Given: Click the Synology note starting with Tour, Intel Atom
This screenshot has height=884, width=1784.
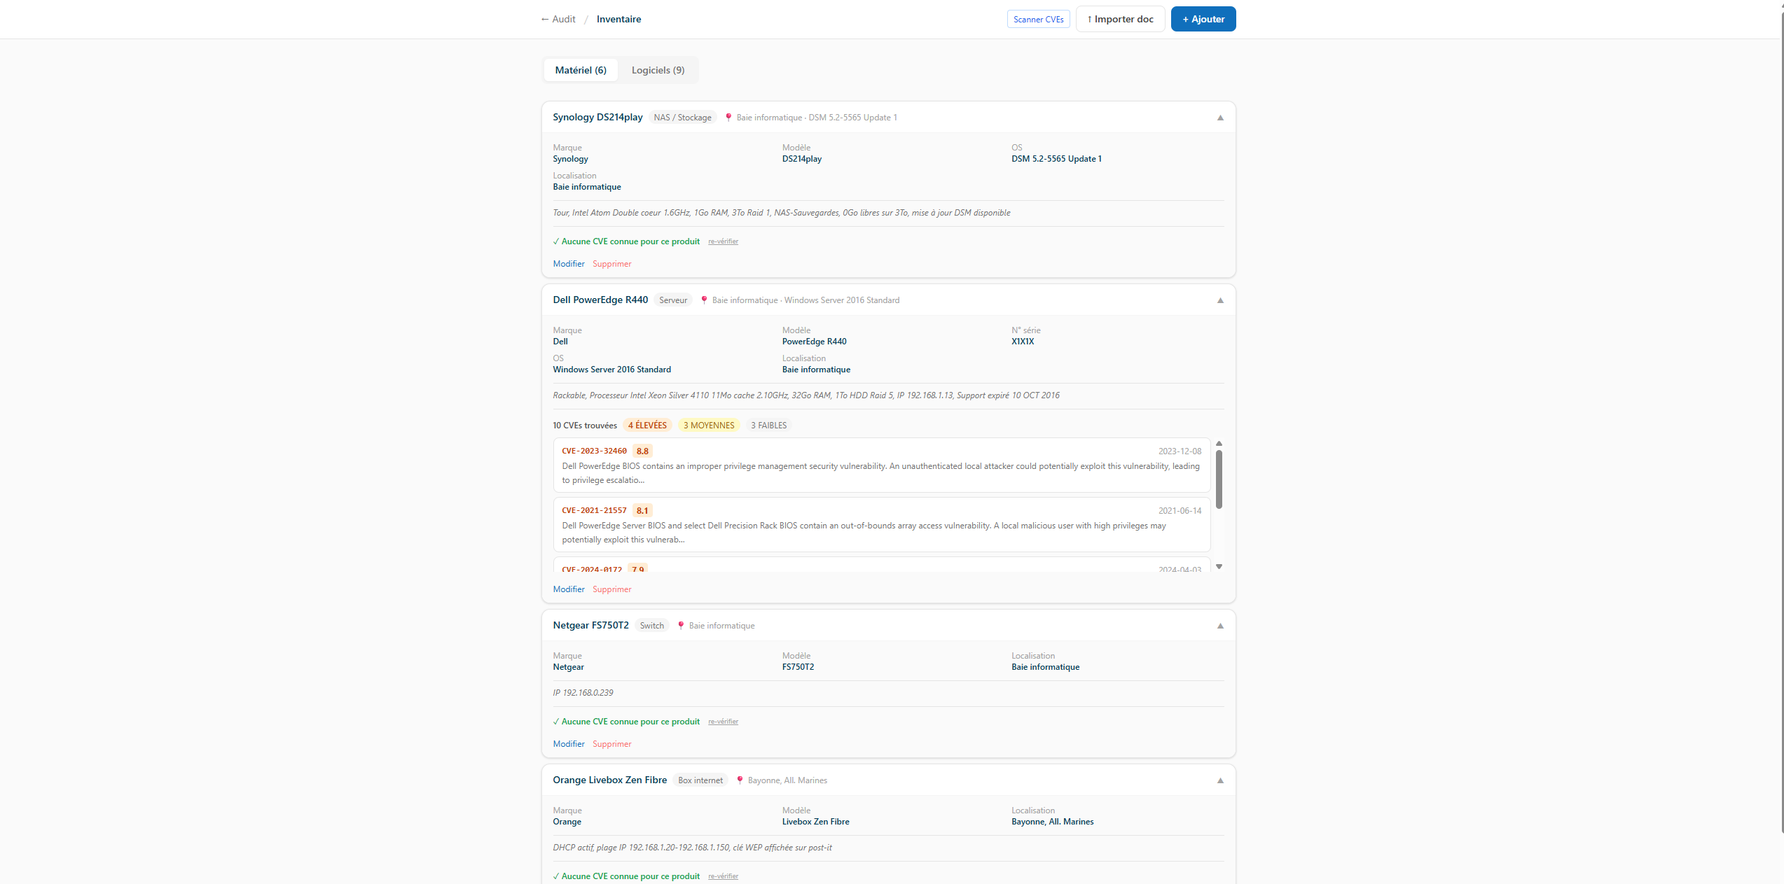Looking at the screenshot, I should 781,213.
